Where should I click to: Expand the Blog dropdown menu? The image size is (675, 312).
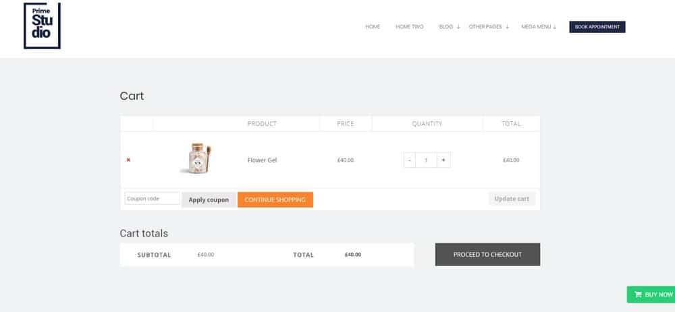point(449,27)
